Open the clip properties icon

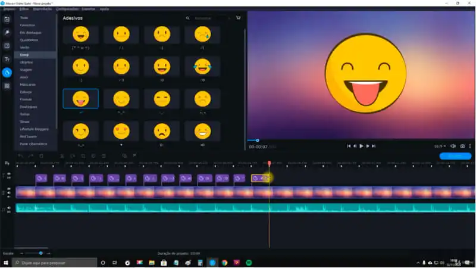point(104,156)
